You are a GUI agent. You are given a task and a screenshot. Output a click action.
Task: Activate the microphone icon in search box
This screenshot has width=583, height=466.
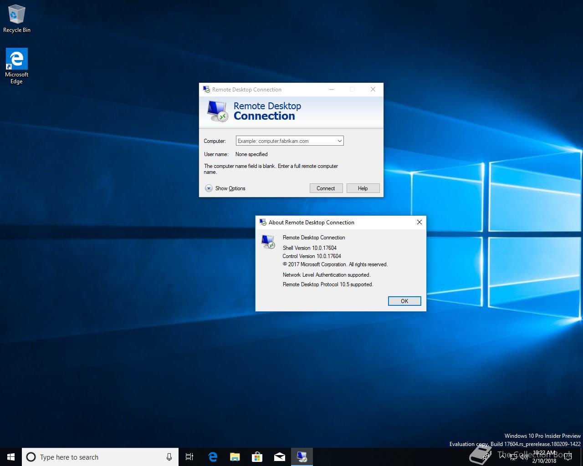169,457
